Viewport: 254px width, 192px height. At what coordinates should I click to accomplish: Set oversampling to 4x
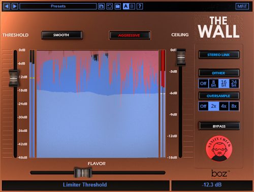(224, 106)
